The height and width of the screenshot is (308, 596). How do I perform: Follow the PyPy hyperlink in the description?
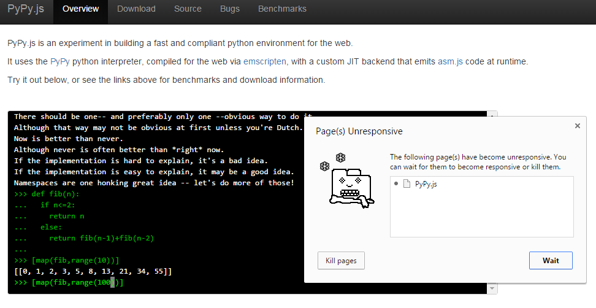tap(59, 61)
